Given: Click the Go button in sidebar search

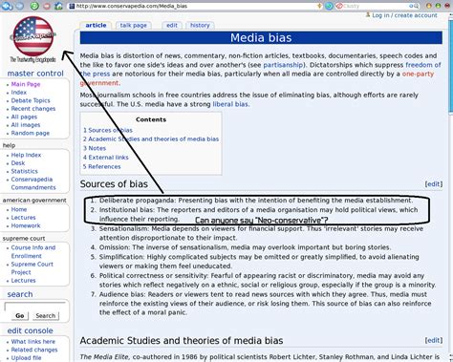Looking at the screenshot, I should 20,316.
